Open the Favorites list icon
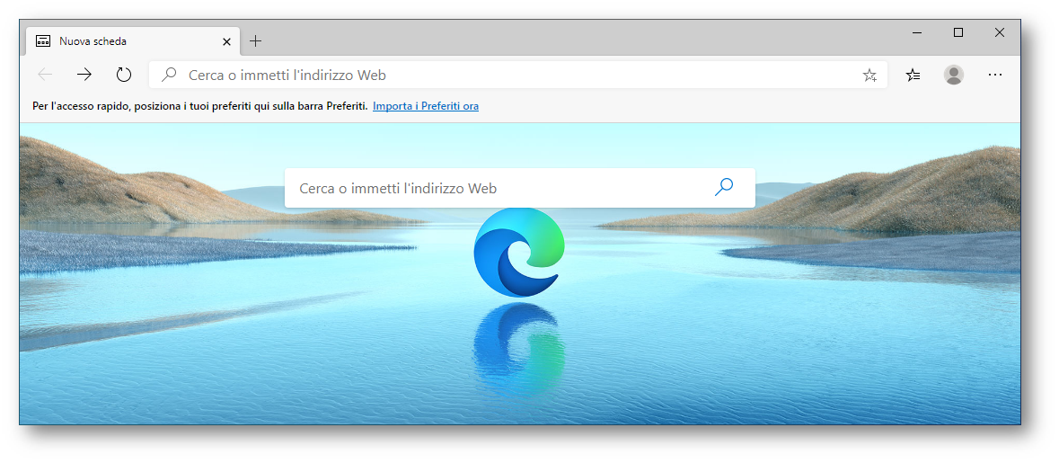Image resolution: width=1059 pixels, height=463 pixels. [913, 75]
